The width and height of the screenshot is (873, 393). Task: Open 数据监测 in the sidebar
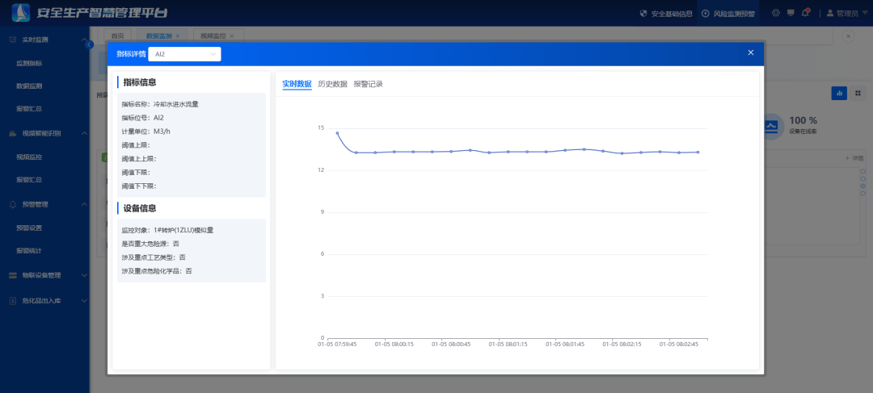30,86
